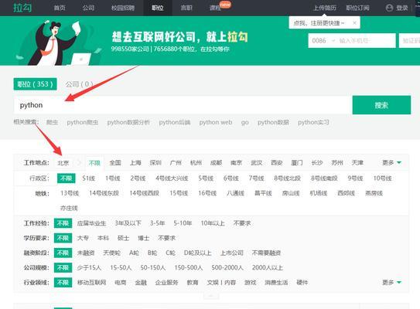This screenshot has width=420, height=309.
Task: Switch to the 公司 (0) results tab
Action: coord(80,84)
